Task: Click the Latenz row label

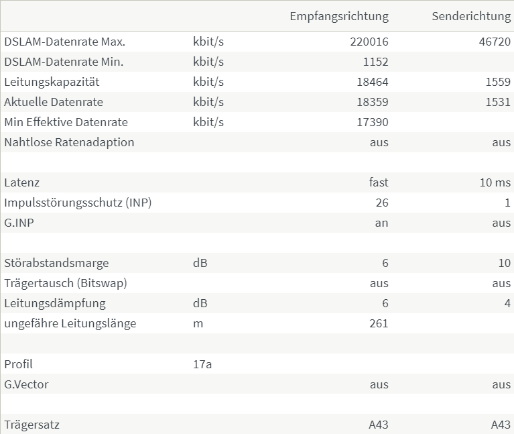Action: [x=21, y=182]
